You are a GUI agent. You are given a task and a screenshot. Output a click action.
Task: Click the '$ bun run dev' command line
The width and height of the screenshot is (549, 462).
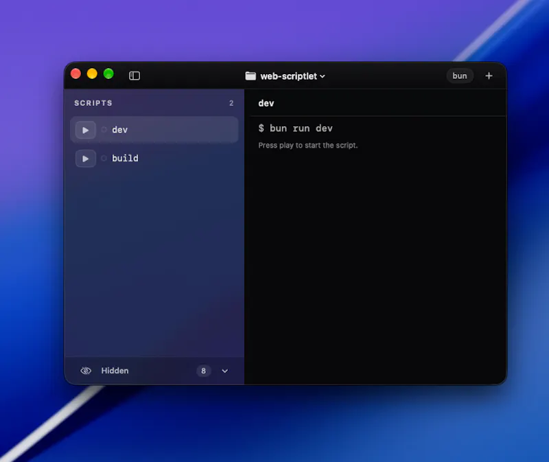[296, 128]
